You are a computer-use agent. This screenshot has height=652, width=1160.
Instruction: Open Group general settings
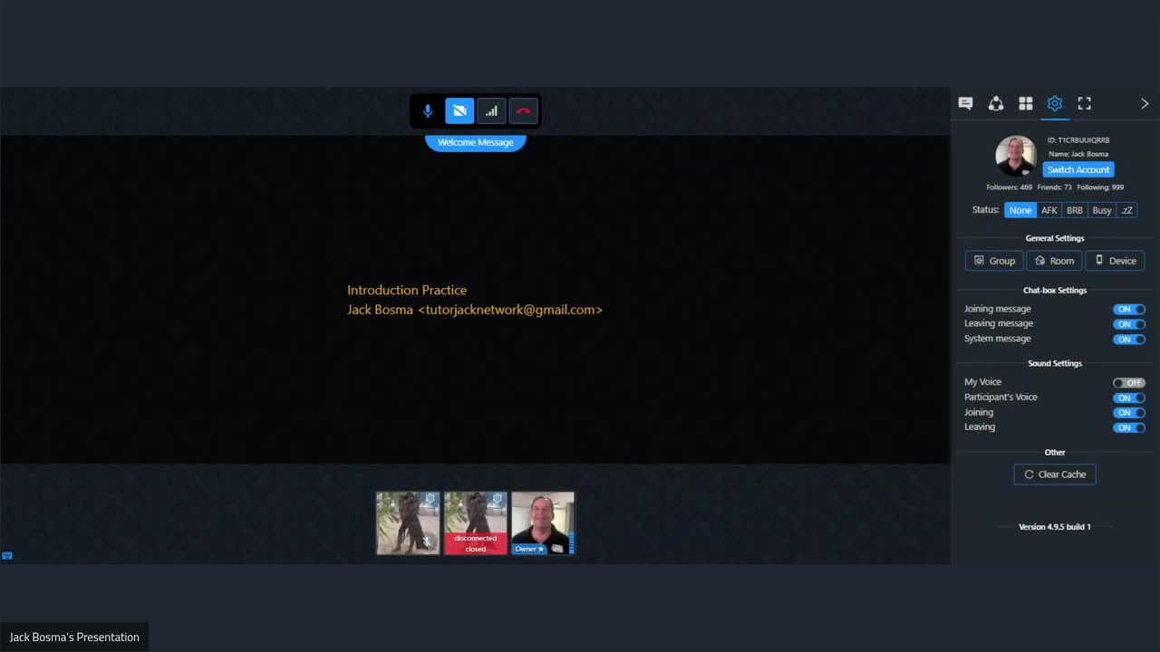(994, 261)
